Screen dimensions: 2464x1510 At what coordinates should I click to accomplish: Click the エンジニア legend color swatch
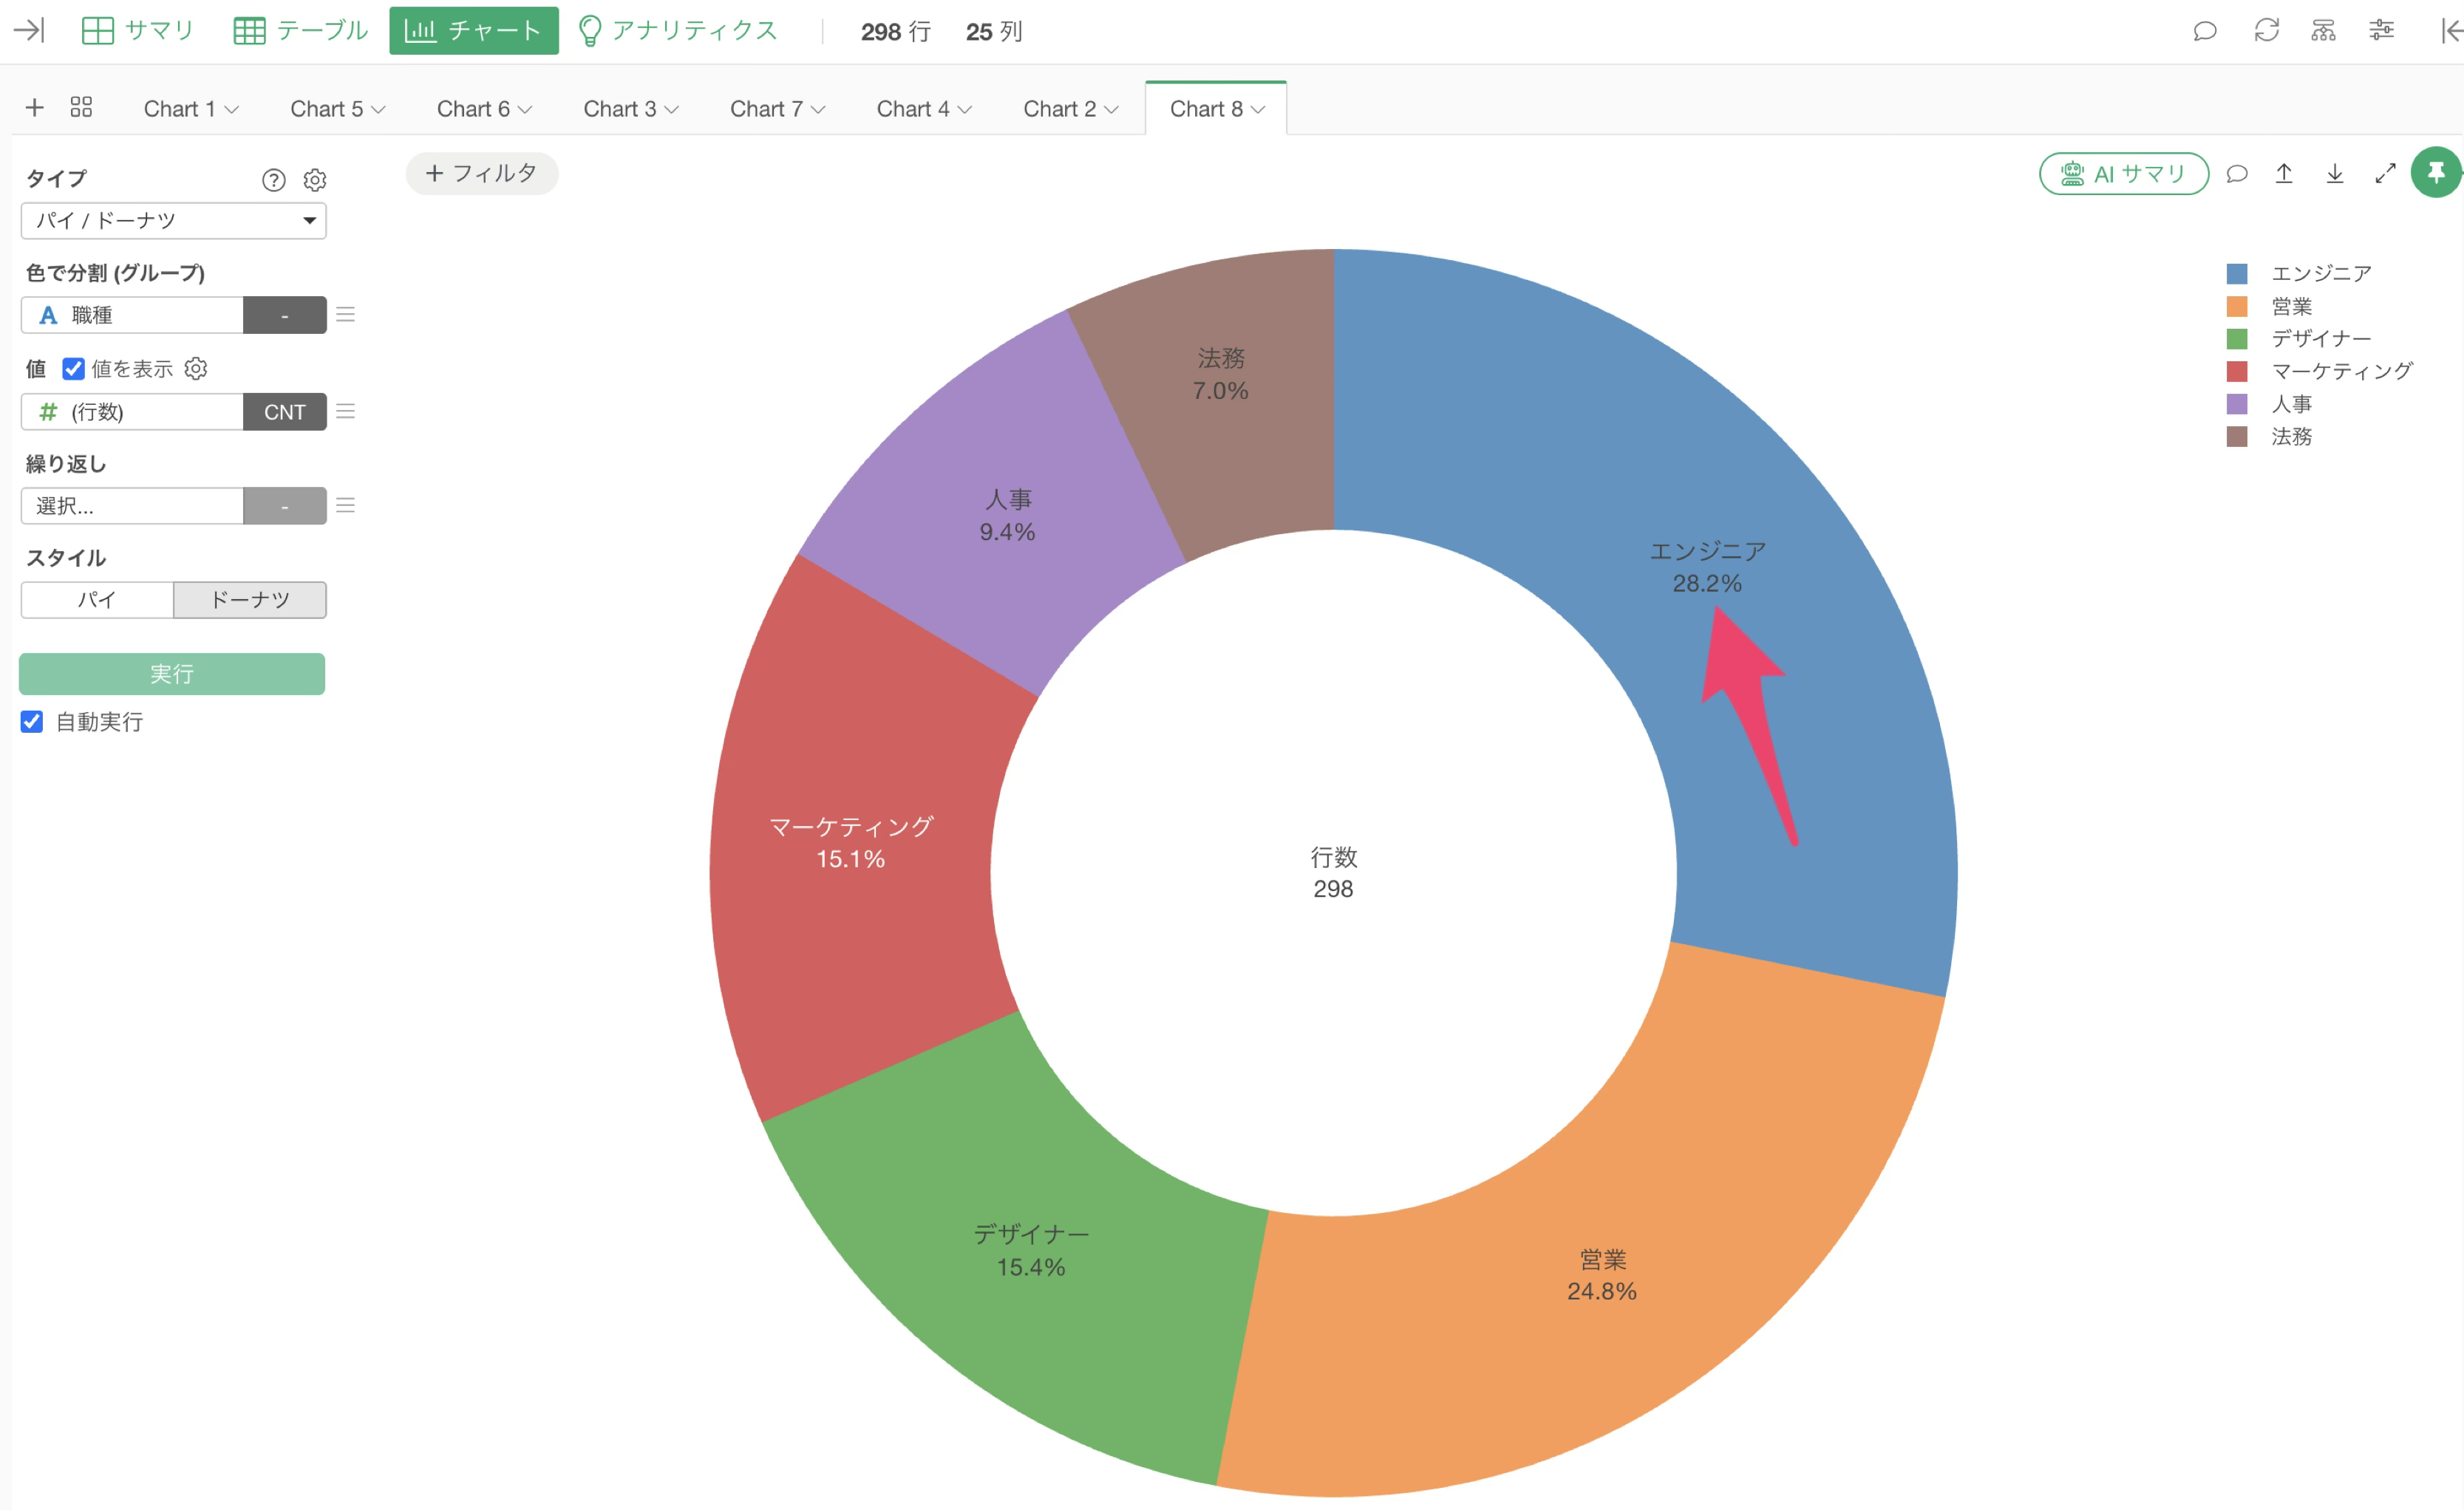coord(2237,274)
